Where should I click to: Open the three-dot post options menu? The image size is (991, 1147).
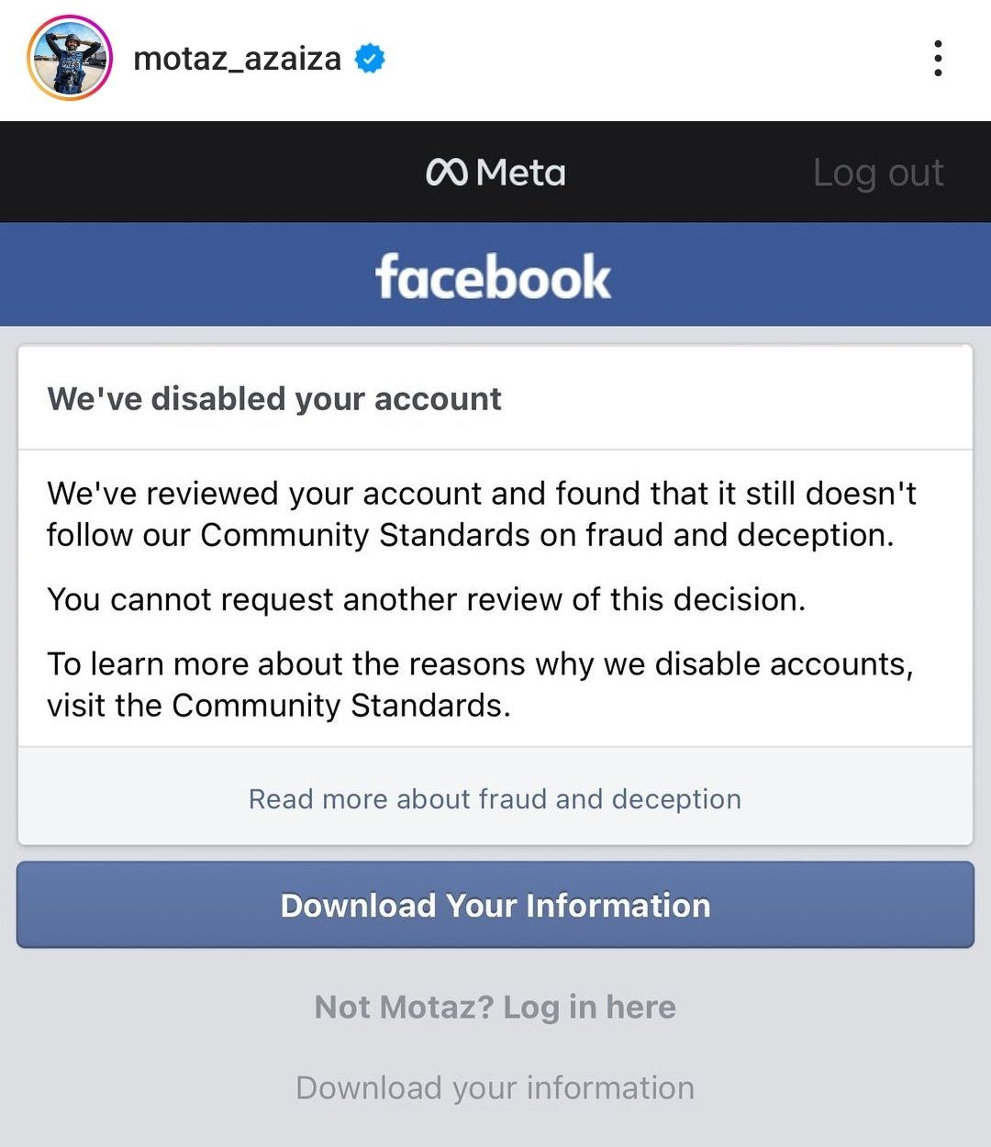tap(937, 59)
